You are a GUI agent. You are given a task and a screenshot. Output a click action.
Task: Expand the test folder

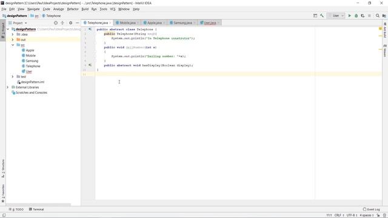(x=13, y=77)
